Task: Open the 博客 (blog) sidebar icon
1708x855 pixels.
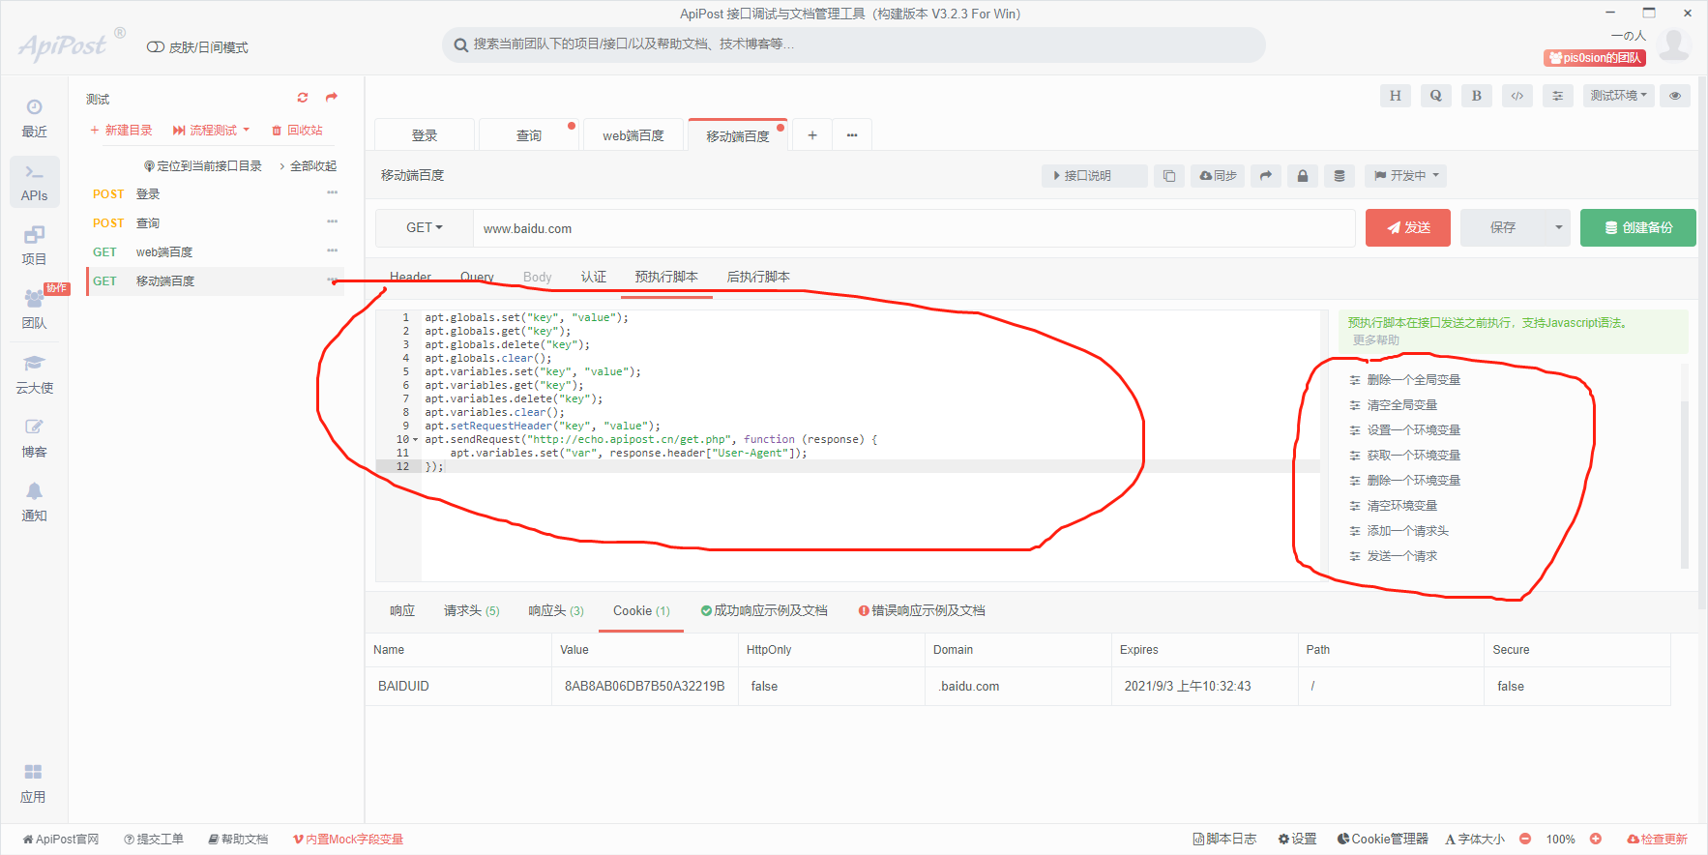Action: (34, 438)
